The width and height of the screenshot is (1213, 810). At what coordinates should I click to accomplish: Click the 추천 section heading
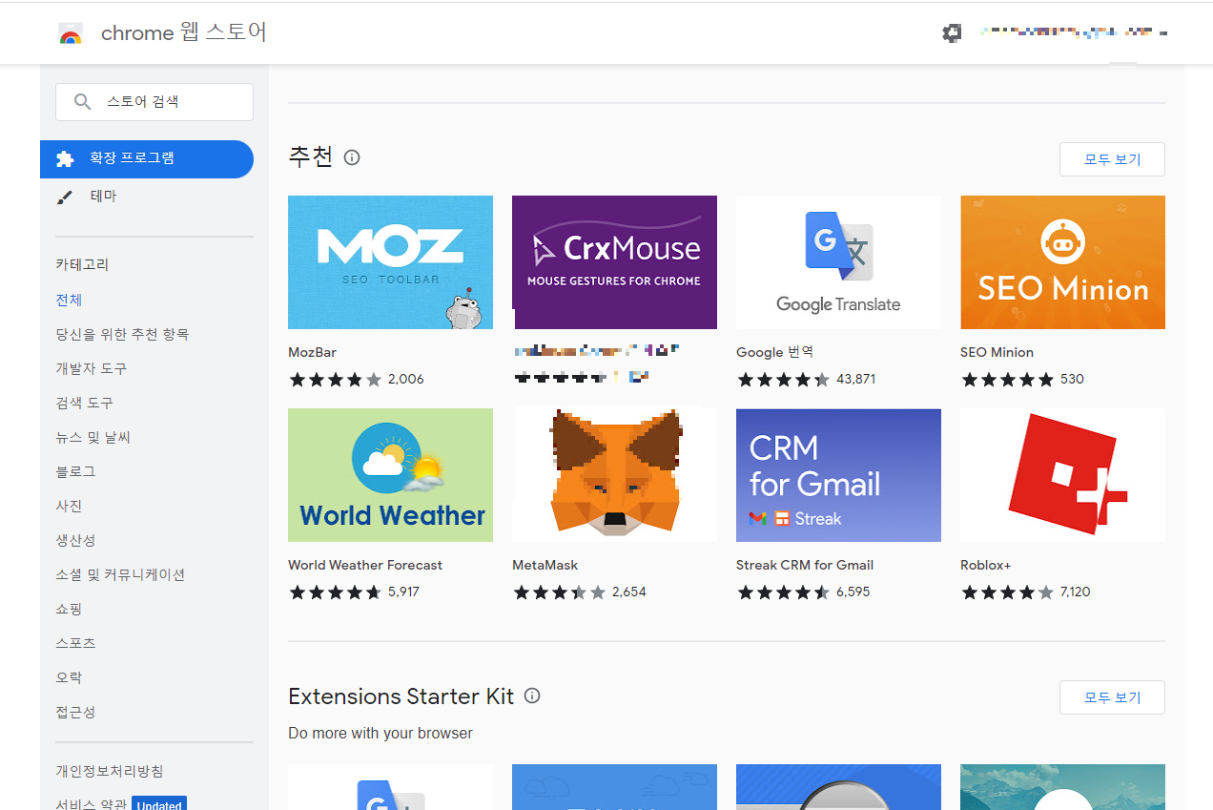[x=310, y=157]
